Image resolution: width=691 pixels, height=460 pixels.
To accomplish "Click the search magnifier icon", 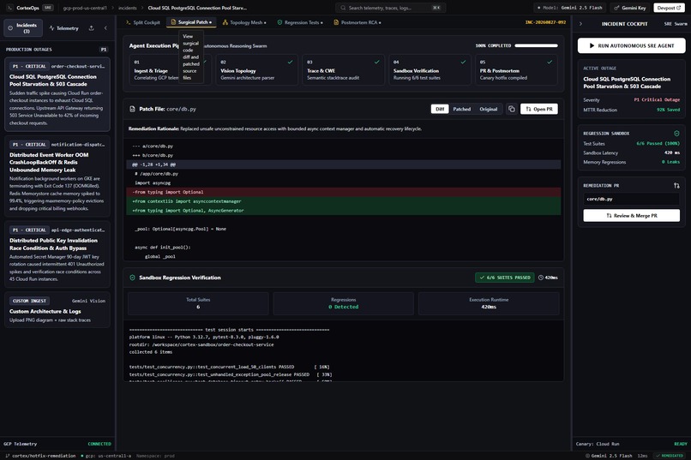I will [x=343, y=8].
